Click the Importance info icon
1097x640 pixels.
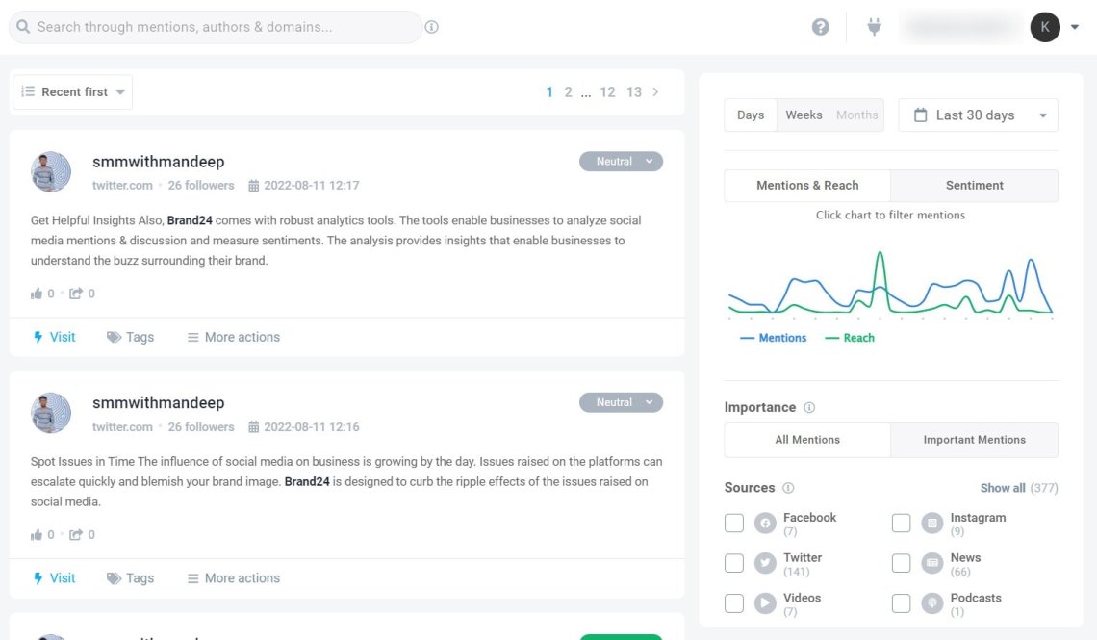(x=809, y=407)
